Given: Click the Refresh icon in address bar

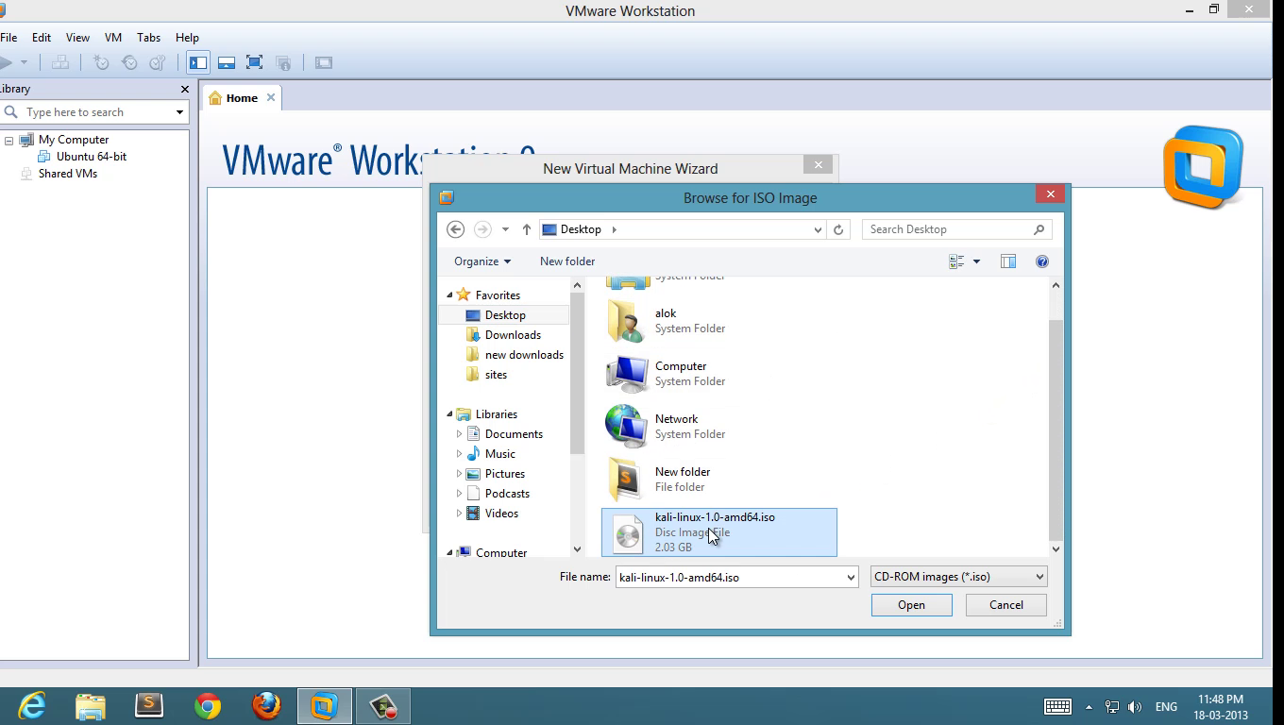Looking at the screenshot, I should tap(837, 229).
